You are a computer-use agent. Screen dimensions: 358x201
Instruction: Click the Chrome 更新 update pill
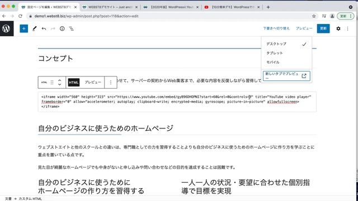coord(346,16)
